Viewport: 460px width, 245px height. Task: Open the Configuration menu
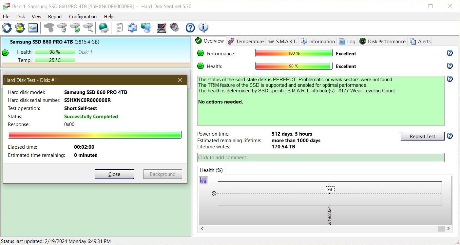83,17
